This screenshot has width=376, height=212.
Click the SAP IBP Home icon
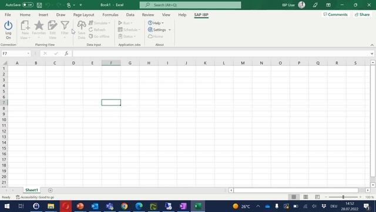pyautogui.click(x=155, y=37)
